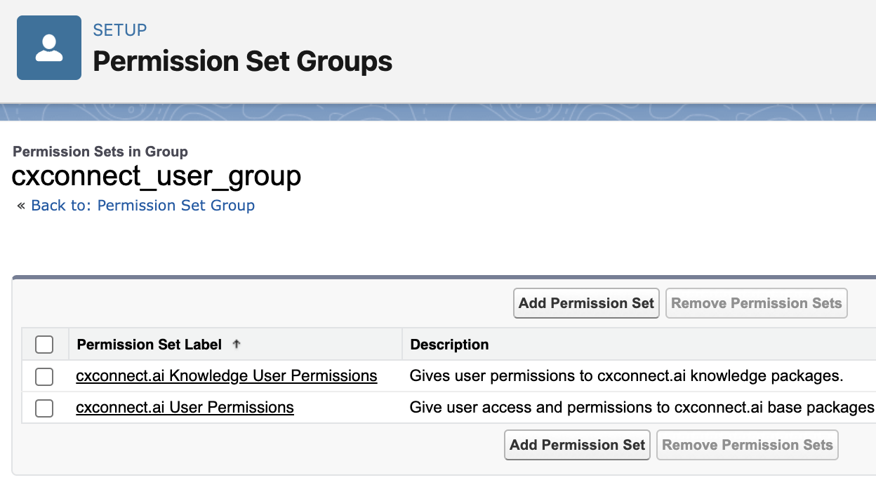Image resolution: width=876 pixels, height=487 pixels.
Task: Click the double-chevron back arrow icon
Action: (x=21, y=206)
